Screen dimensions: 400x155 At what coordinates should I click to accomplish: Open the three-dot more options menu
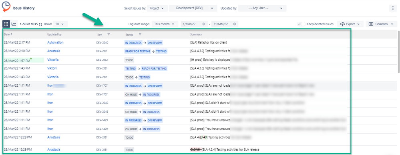[x=393, y=8]
